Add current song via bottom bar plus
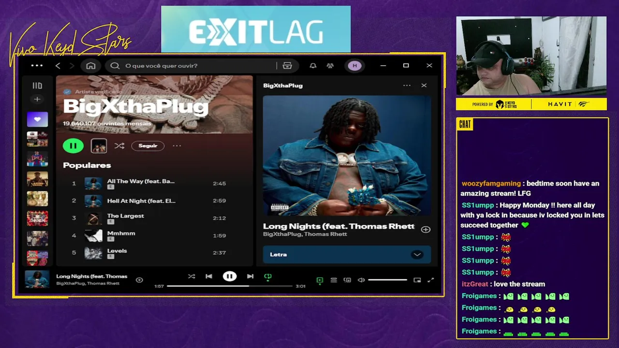The width and height of the screenshot is (619, 348). pos(139,280)
